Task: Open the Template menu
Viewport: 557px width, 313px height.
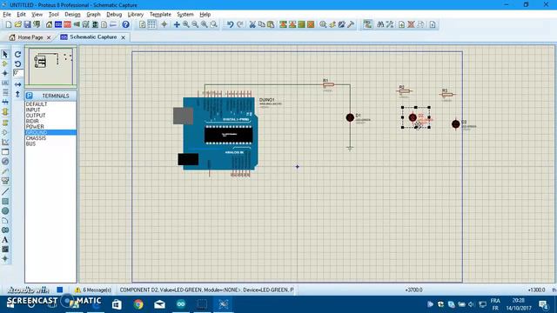Action: [x=160, y=15]
